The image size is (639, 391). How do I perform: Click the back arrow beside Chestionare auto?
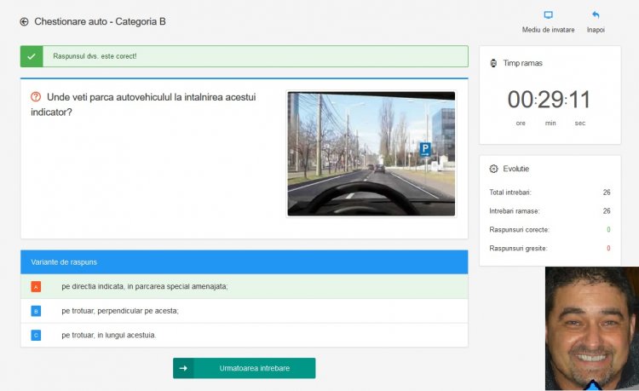[24, 21]
